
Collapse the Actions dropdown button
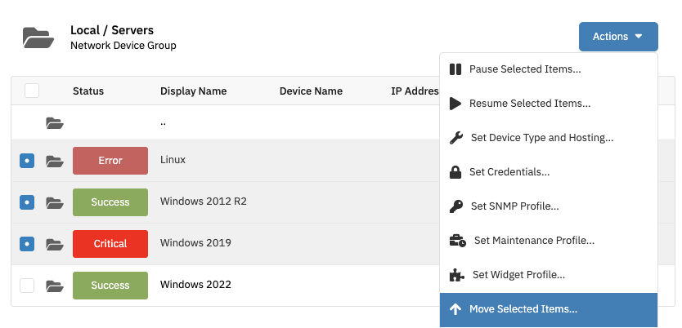[618, 37]
